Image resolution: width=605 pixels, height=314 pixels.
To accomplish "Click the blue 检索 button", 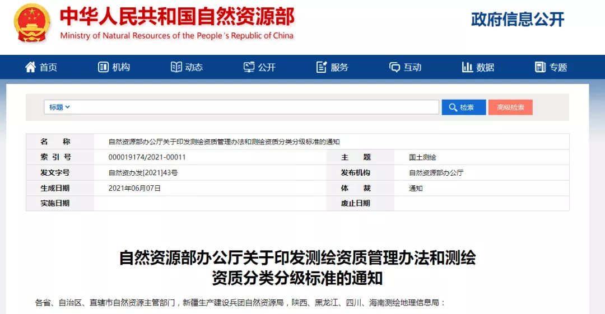I will 464,107.
